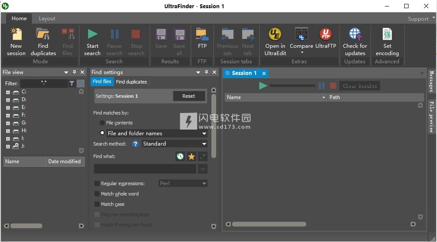Expand drive D: in File view
437x242 pixels.
coord(8,100)
